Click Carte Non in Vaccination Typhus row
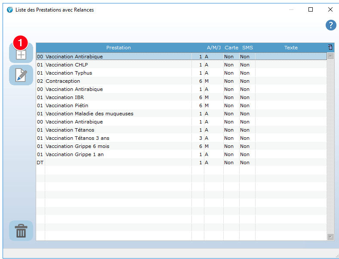Viewport: 339px width, 259px height. (229, 73)
